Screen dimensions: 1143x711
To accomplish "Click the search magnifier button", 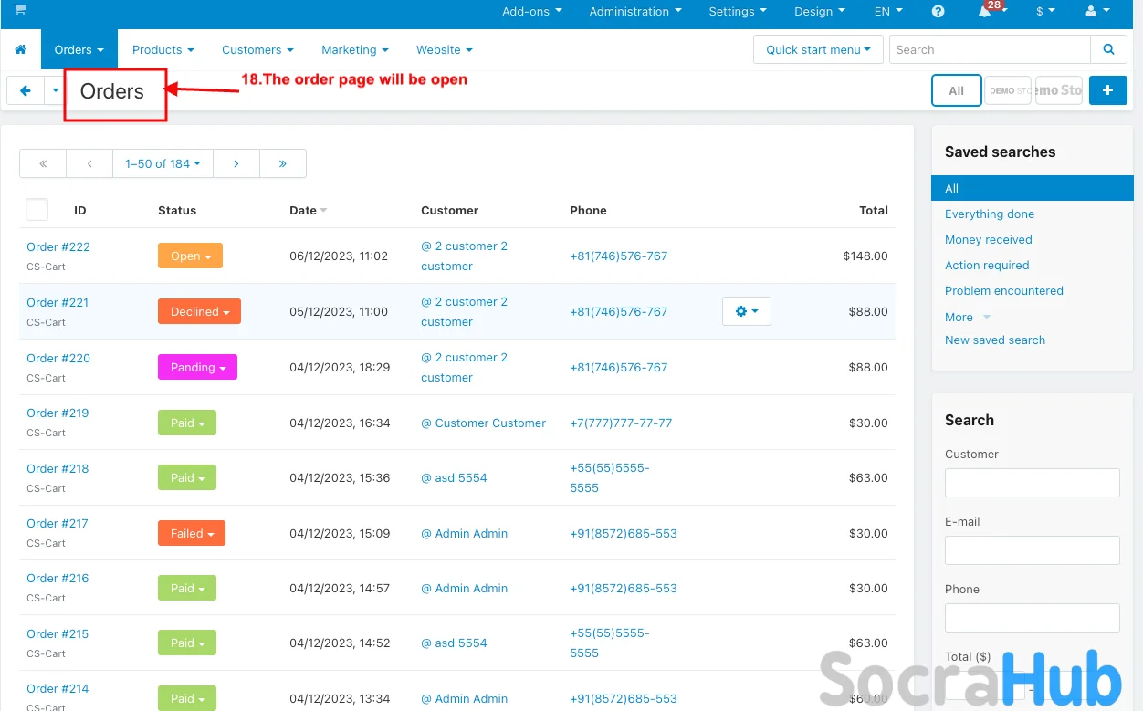I will [1108, 49].
